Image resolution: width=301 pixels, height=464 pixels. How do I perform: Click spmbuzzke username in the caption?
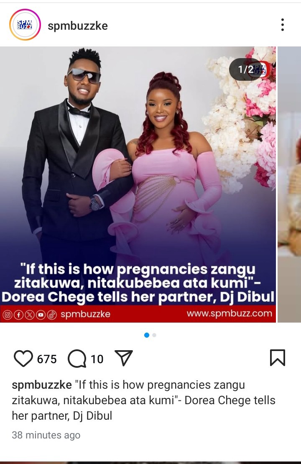click(x=42, y=385)
